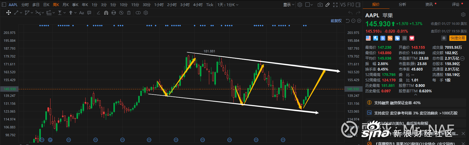This screenshot has height=145, width=469.
Task: Redo the last drawing action
Action: (x=359, y=13)
